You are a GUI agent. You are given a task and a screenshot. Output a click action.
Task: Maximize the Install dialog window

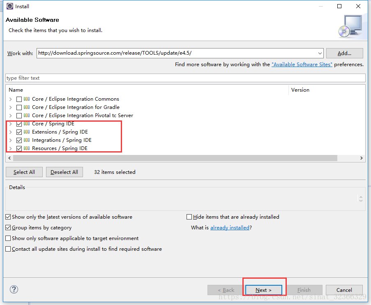tap(339, 6)
